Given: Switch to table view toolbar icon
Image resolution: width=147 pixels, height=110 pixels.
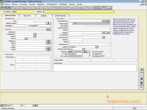Looking at the screenshot, I should [9, 8].
